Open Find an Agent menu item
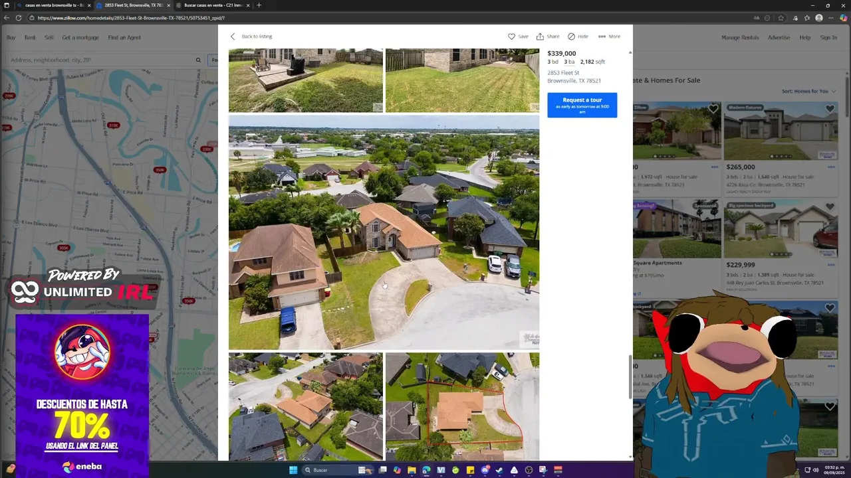The width and height of the screenshot is (851, 478). [x=124, y=38]
